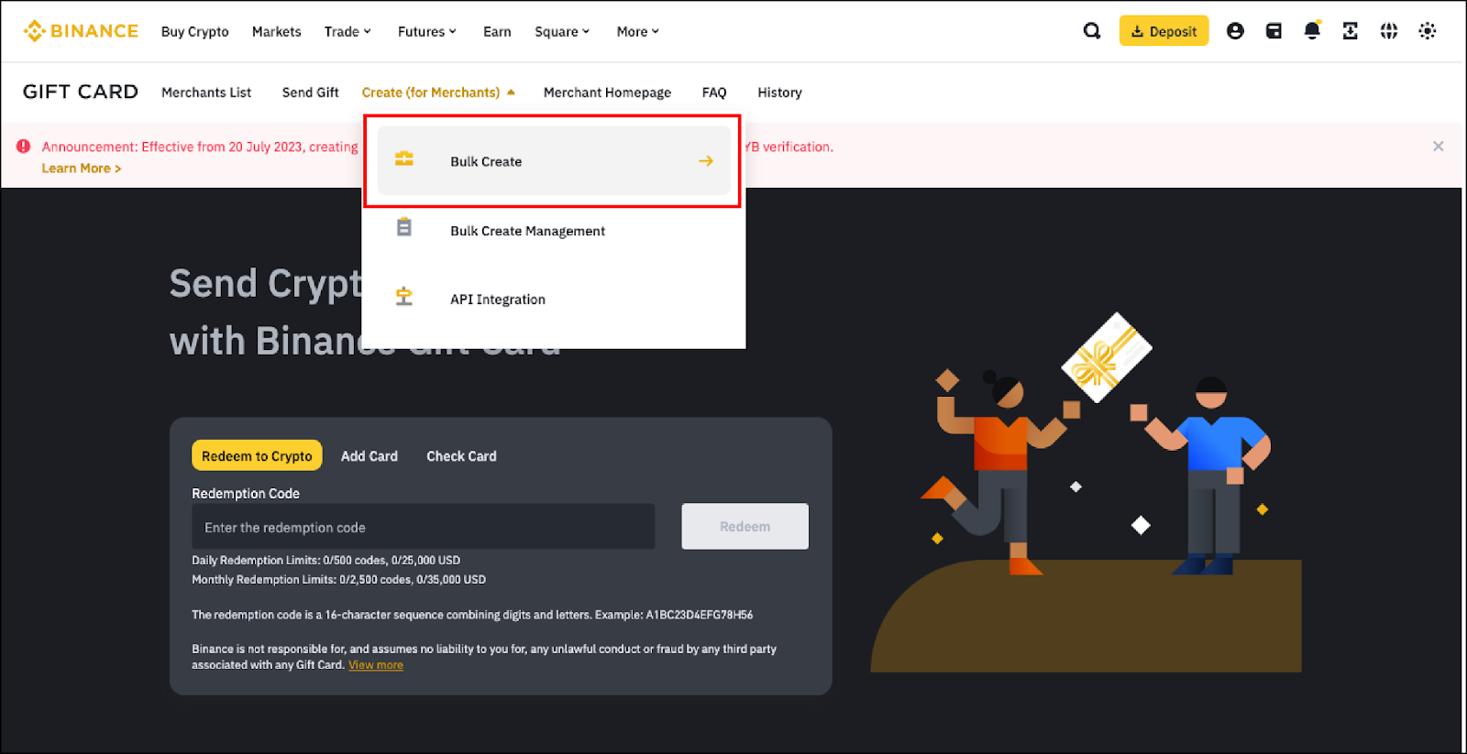Expand the Trade dropdown menu
1467x754 pixels.
(347, 31)
